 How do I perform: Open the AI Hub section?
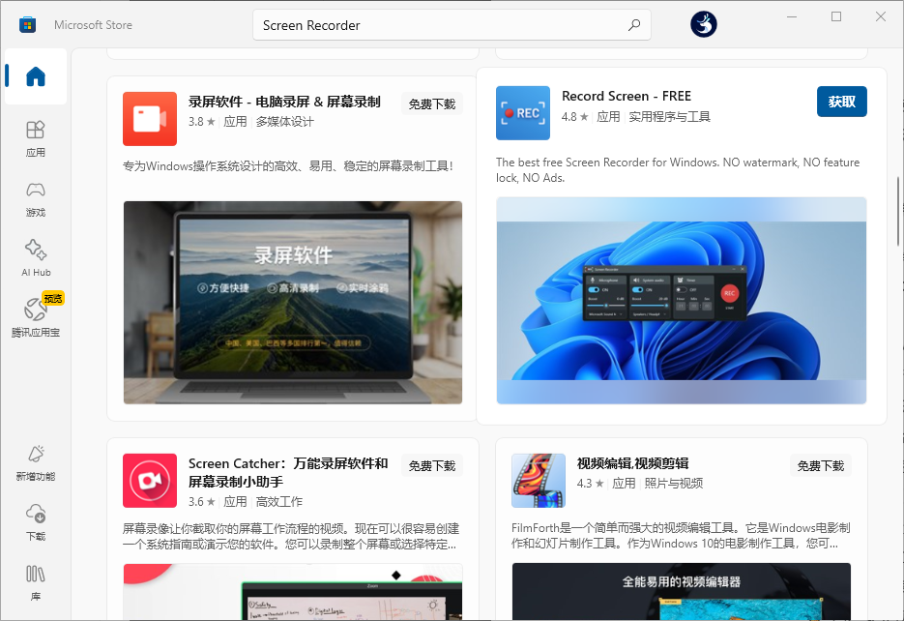[35, 251]
